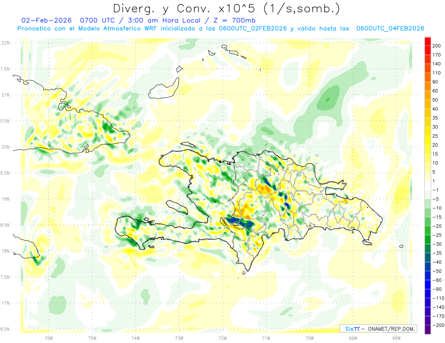Image resolution: width=445 pixels, height=343 pixels.
Task: Click the "21N" latitude label
Action: (x=6, y=95)
